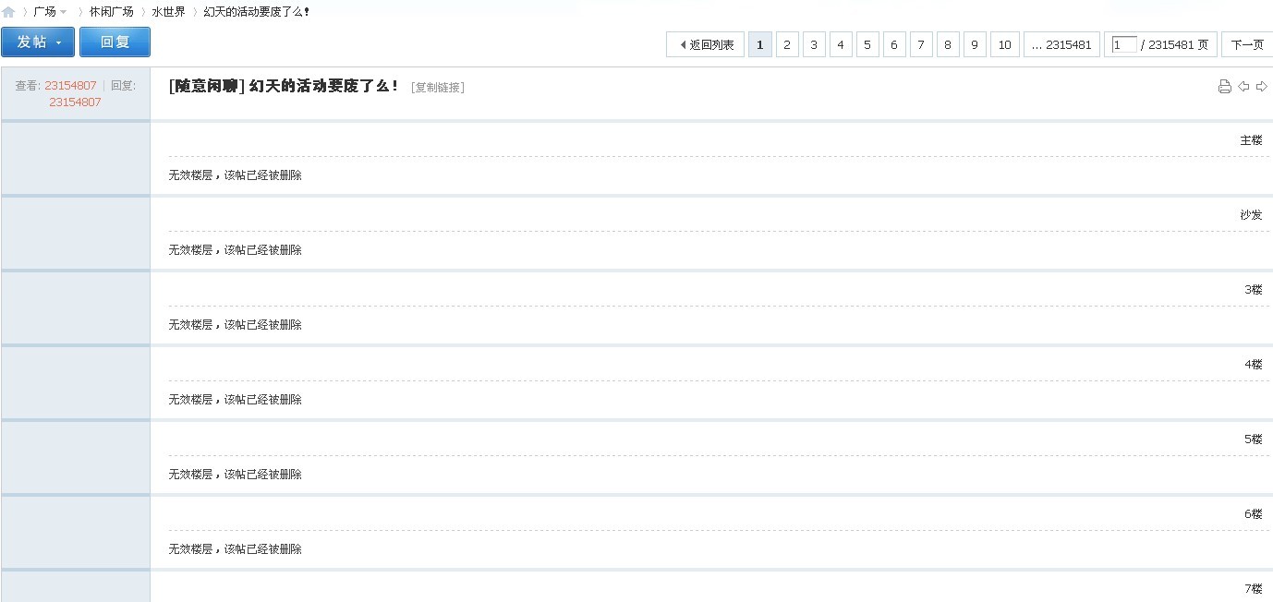This screenshot has height=602, width=1273.
Task: Click the 3楼 floor label
Action: pyautogui.click(x=1254, y=290)
